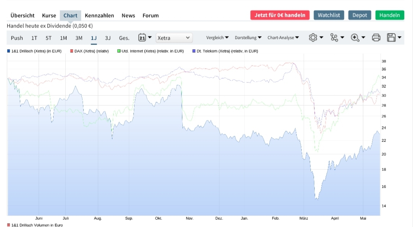Print the chart with printer icon
This screenshot has width=413, height=227.
pos(376,37)
